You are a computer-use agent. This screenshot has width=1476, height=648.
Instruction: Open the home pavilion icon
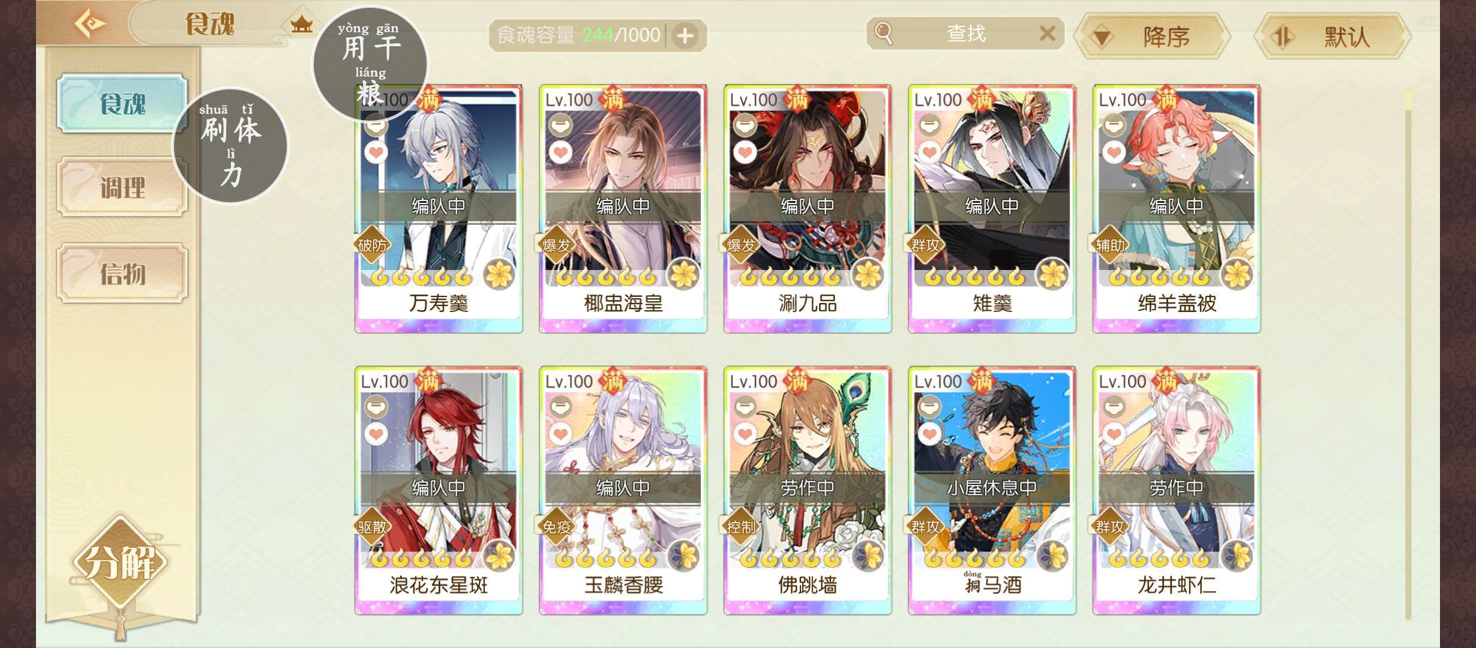(x=301, y=24)
